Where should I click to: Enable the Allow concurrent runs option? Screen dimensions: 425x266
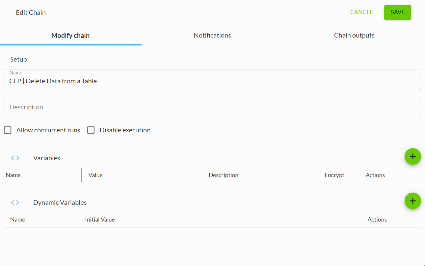coord(8,130)
